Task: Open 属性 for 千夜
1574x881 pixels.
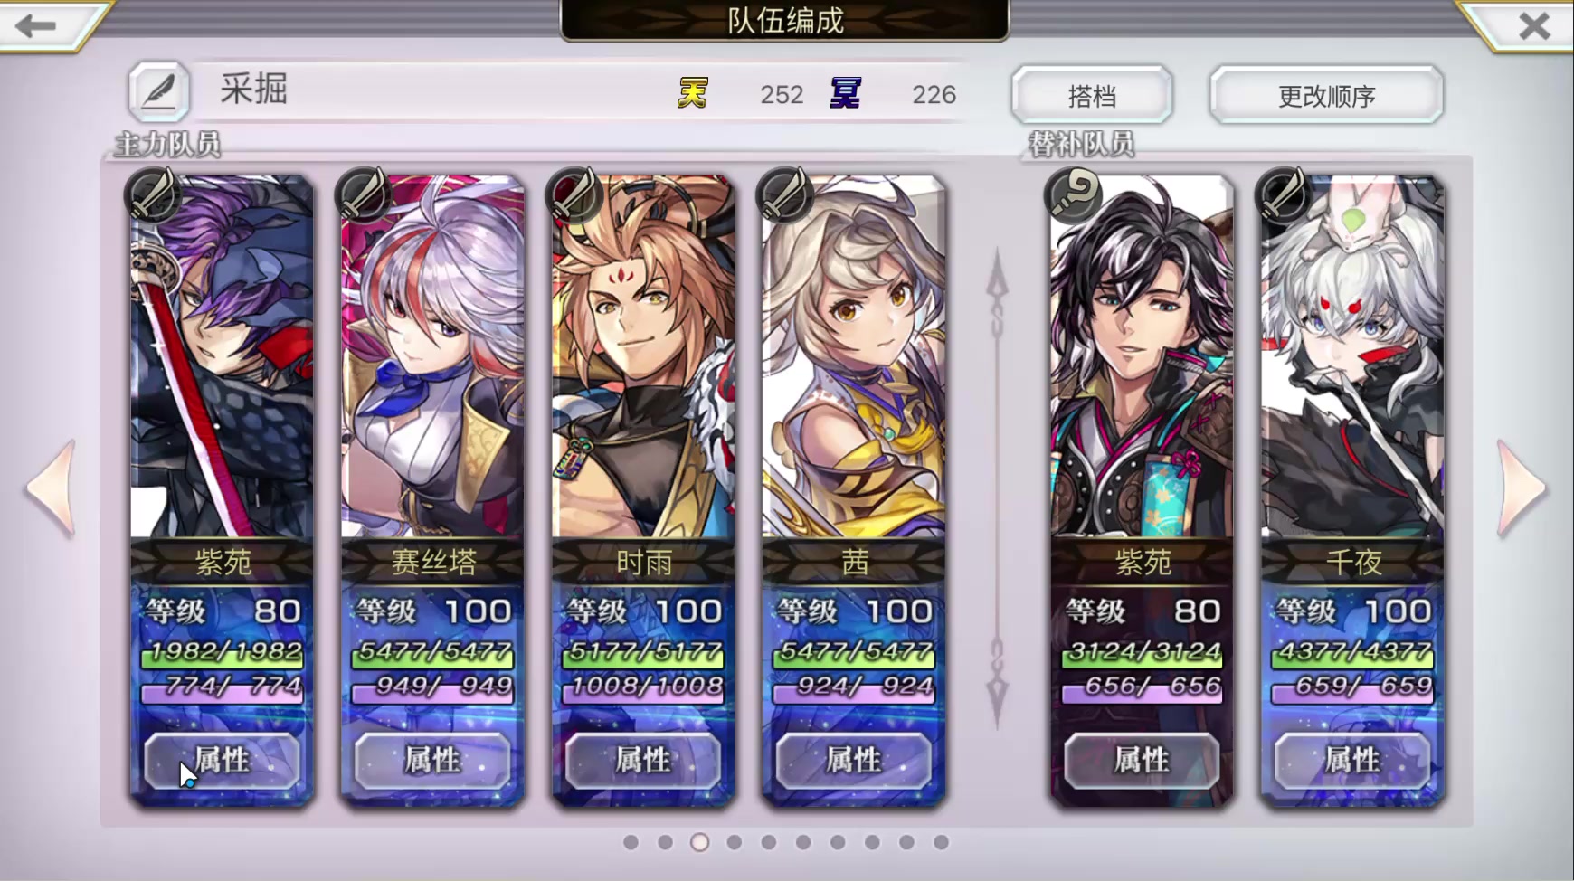Action: click(1351, 760)
